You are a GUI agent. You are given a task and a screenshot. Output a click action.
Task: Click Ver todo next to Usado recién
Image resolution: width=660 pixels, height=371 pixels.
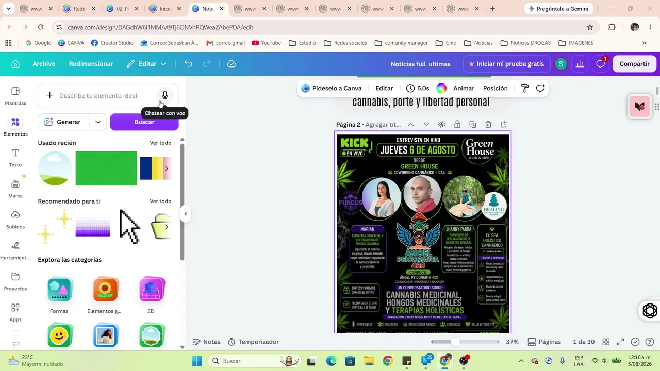click(x=160, y=143)
